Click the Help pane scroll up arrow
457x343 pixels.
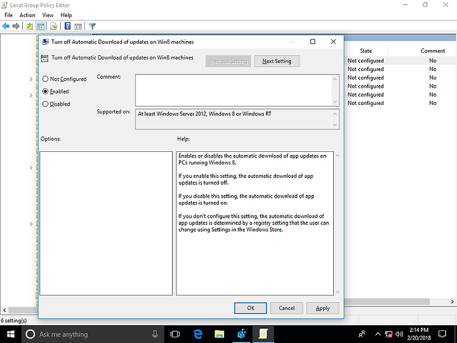click(x=338, y=156)
